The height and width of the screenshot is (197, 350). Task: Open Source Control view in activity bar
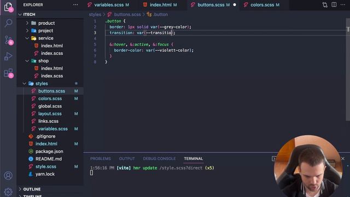pyautogui.click(x=9, y=40)
